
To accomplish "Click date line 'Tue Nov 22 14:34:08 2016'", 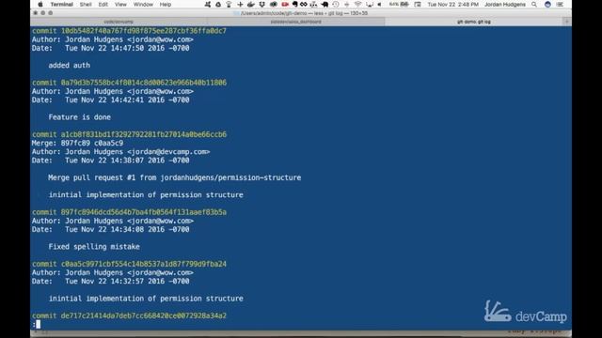I will point(111,229).
